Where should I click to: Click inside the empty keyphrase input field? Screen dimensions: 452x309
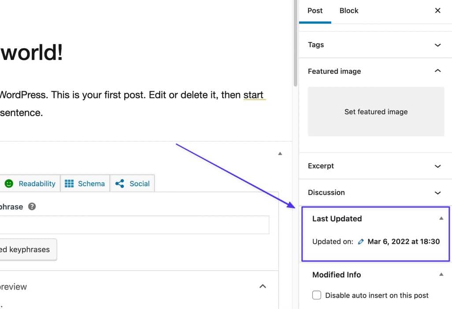coord(132,225)
